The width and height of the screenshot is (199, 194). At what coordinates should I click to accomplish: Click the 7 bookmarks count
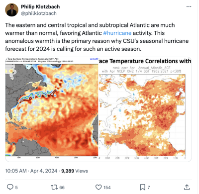coord(149,188)
